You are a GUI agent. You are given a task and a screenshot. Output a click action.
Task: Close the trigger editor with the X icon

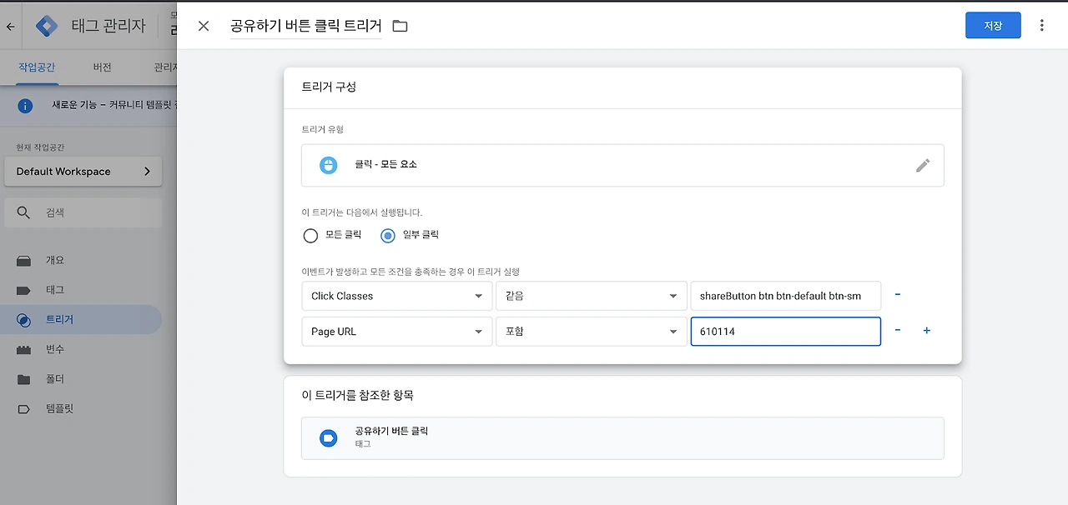click(x=204, y=26)
